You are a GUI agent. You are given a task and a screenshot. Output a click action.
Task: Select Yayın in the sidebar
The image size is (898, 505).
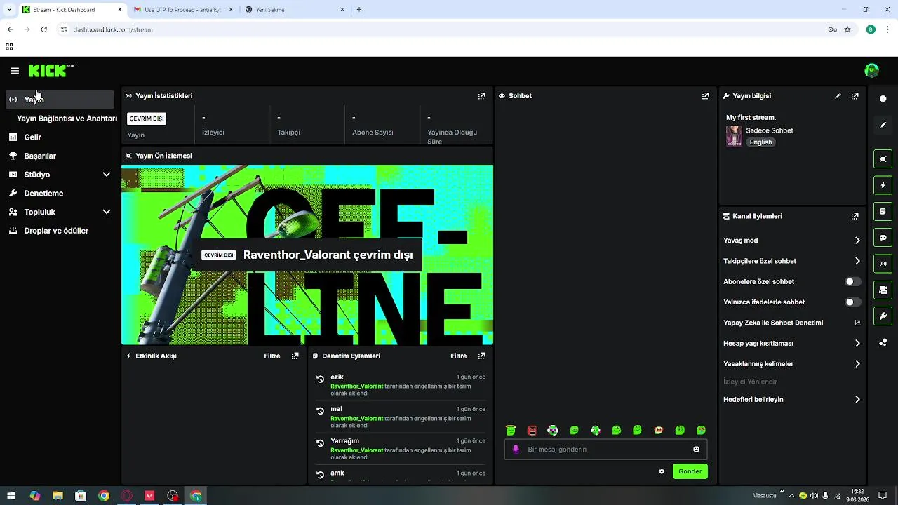pyautogui.click(x=60, y=100)
